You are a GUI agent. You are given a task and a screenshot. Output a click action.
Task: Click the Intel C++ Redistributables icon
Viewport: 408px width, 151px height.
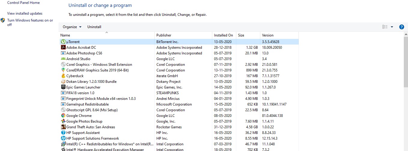[63, 144]
